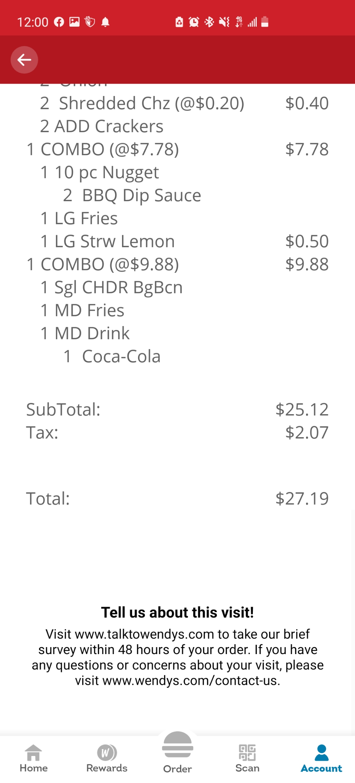Tap the gallery image status icon

(75, 22)
